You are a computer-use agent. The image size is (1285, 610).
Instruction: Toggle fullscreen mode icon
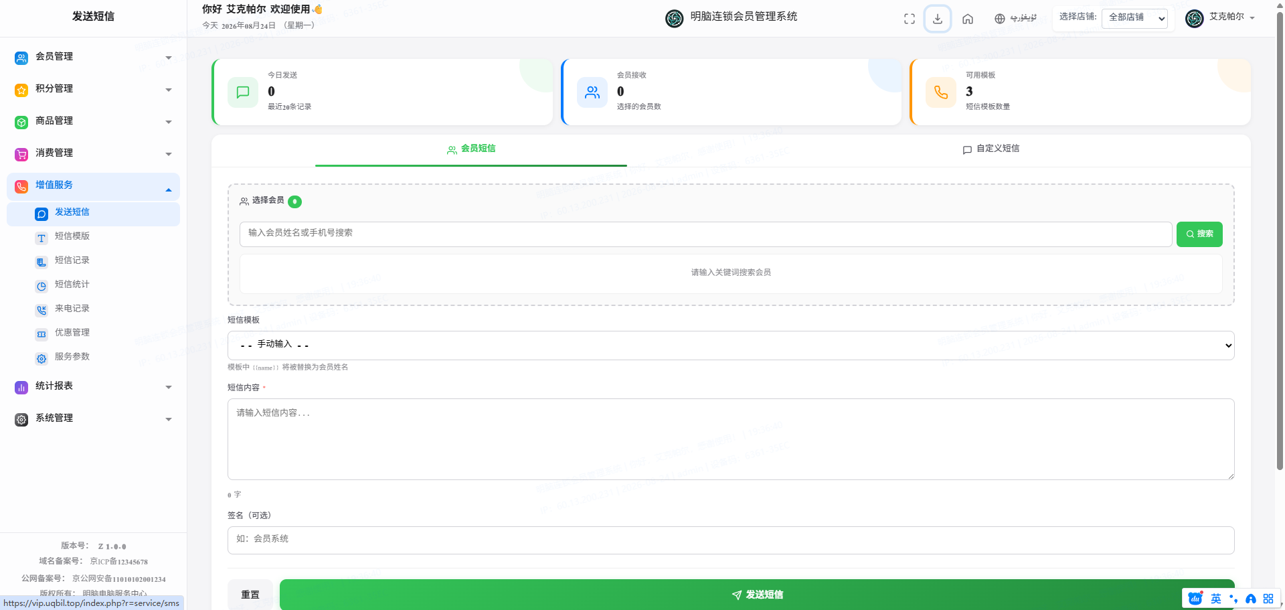(x=910, y=19)
